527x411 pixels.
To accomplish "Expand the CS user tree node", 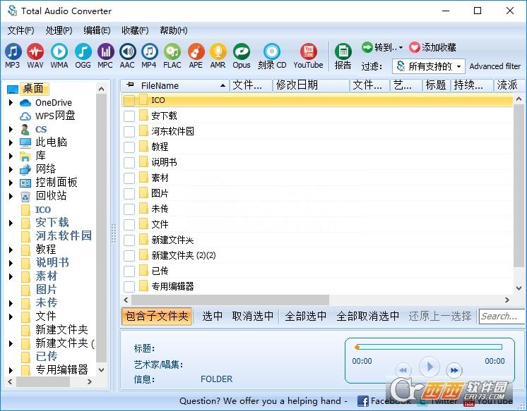I will pyautogui.click(x=11, y=130).
